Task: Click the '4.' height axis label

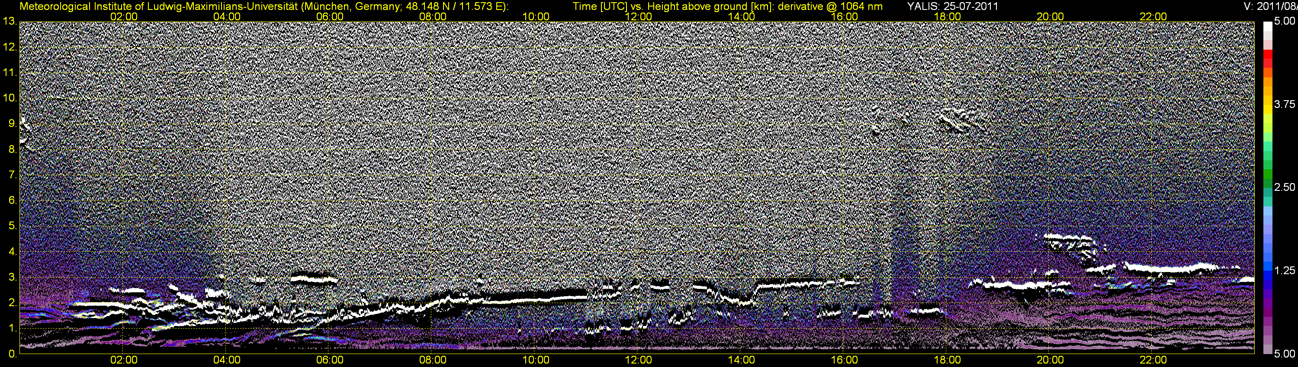Action: click(13, 251)
